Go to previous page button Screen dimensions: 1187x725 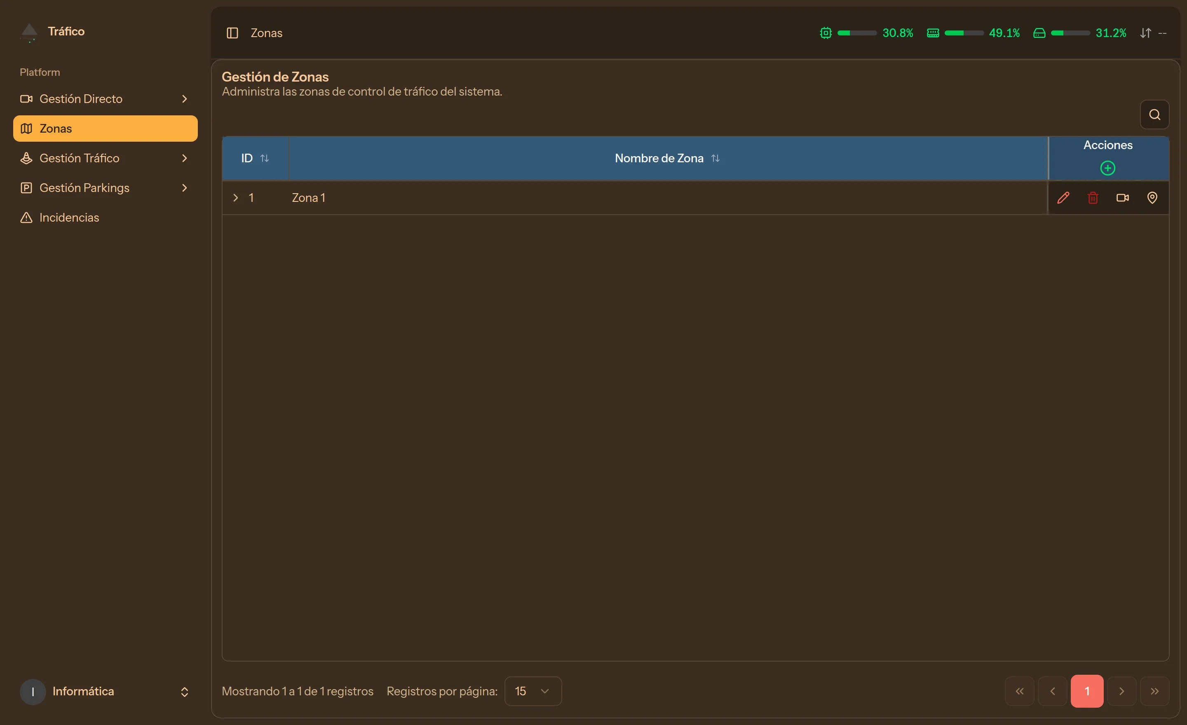(1053, 691)
